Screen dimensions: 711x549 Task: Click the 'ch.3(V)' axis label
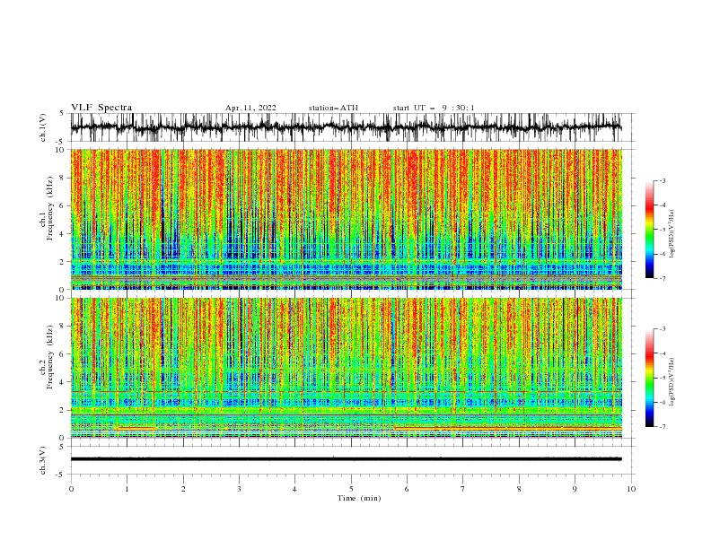click(43, 461)
